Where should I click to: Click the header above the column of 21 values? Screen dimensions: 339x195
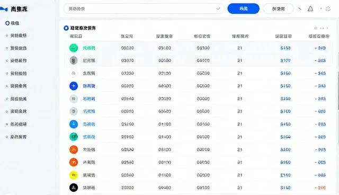240,37
